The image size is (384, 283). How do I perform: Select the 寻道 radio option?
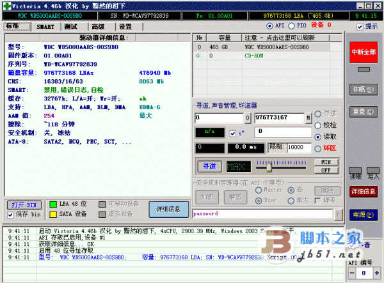click(x=318, y=114)
